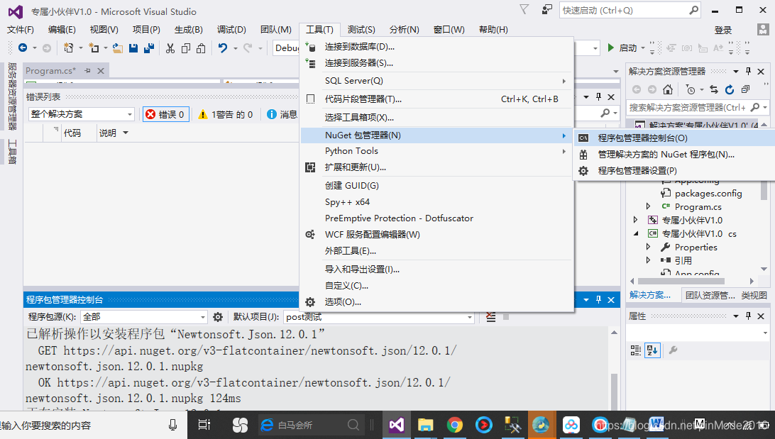Click the notifications filter flag icon
Image resolution: width=775 pixels, height=439 pixels.
524,9
